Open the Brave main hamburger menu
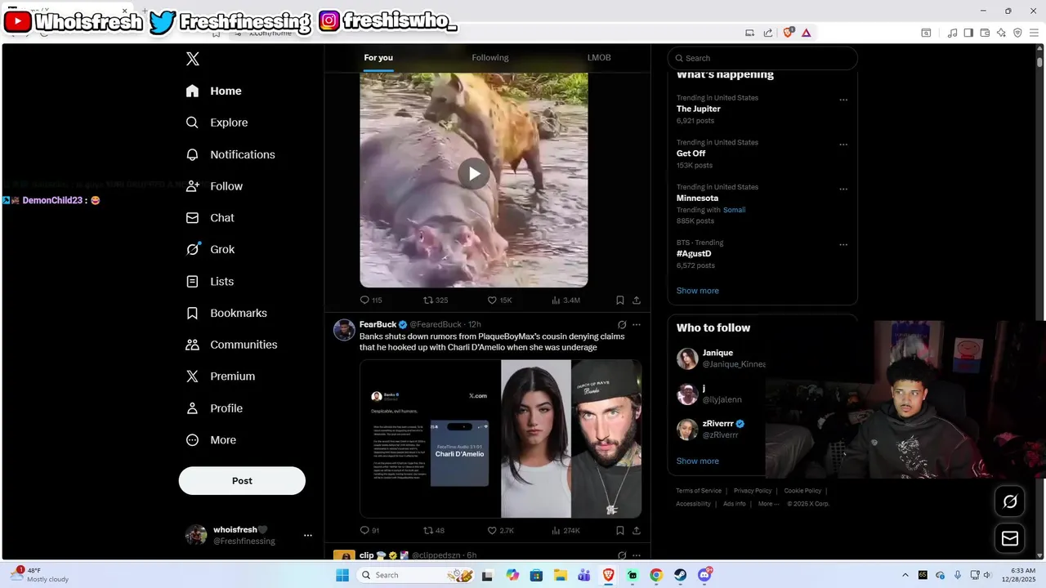 click(1033, 33)
